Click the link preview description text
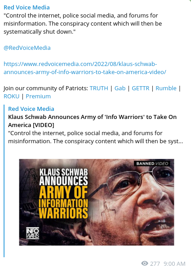 (95, 137)
